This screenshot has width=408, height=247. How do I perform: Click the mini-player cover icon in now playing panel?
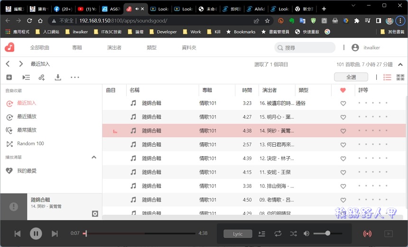click(95, 213)
